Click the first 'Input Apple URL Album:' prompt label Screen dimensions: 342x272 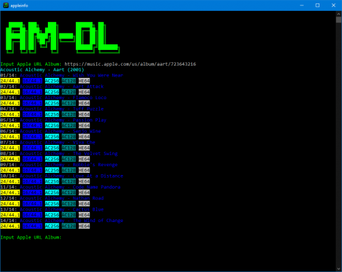pos(31,64)
